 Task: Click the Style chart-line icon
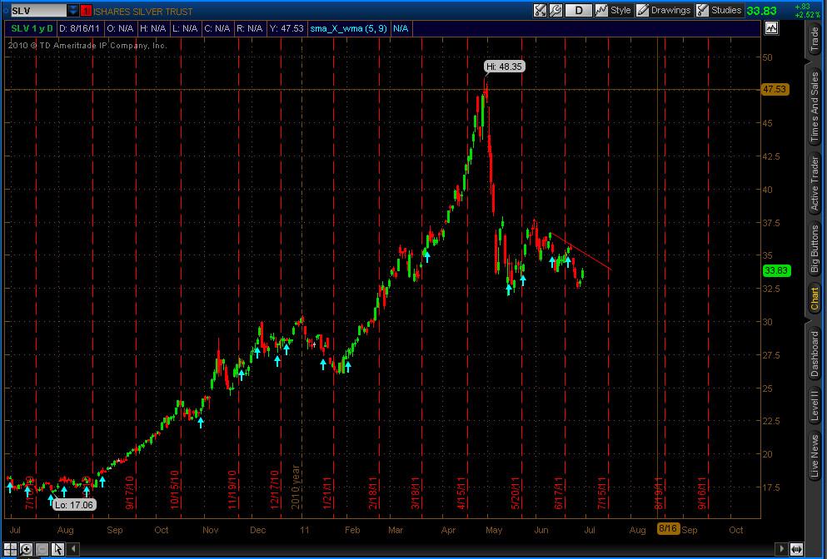pyautogui.click(x=601, y=11)
